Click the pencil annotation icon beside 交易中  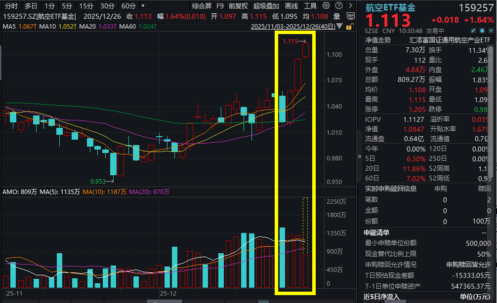(x=473, y=30)
